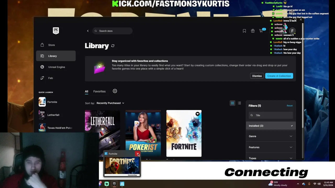Screen dimensions: 335x188
Task: Dismiss the collections banner
Action: coord(257,76)
